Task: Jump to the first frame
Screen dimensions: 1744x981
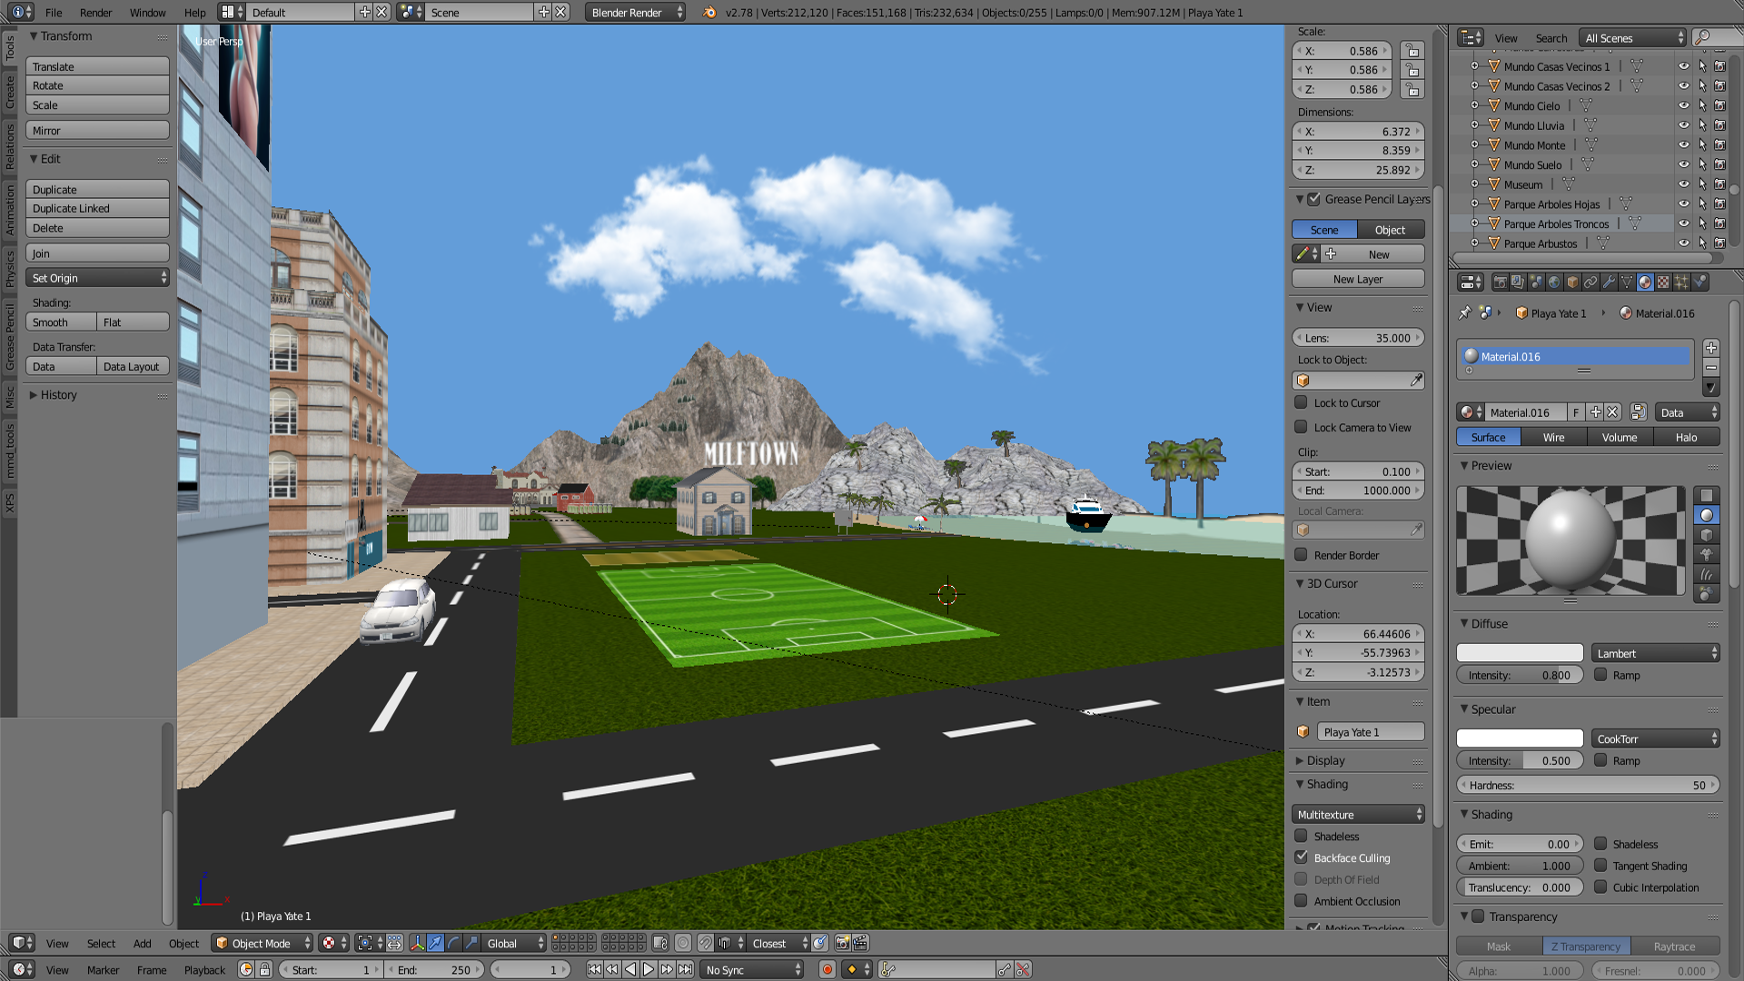Action: [x=594, y=970]
